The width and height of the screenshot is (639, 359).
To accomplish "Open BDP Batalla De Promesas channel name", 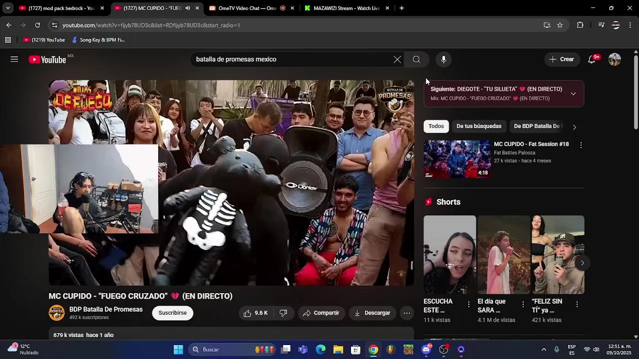I will pyautogui.click(x=106, y=310).
